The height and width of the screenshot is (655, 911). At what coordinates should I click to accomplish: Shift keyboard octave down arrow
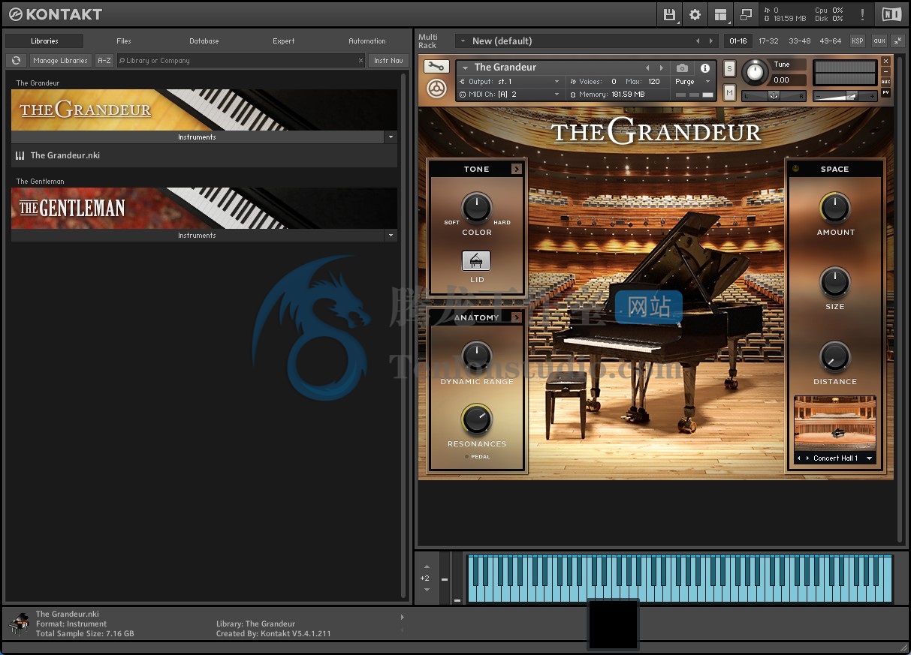tap(427, 590)
